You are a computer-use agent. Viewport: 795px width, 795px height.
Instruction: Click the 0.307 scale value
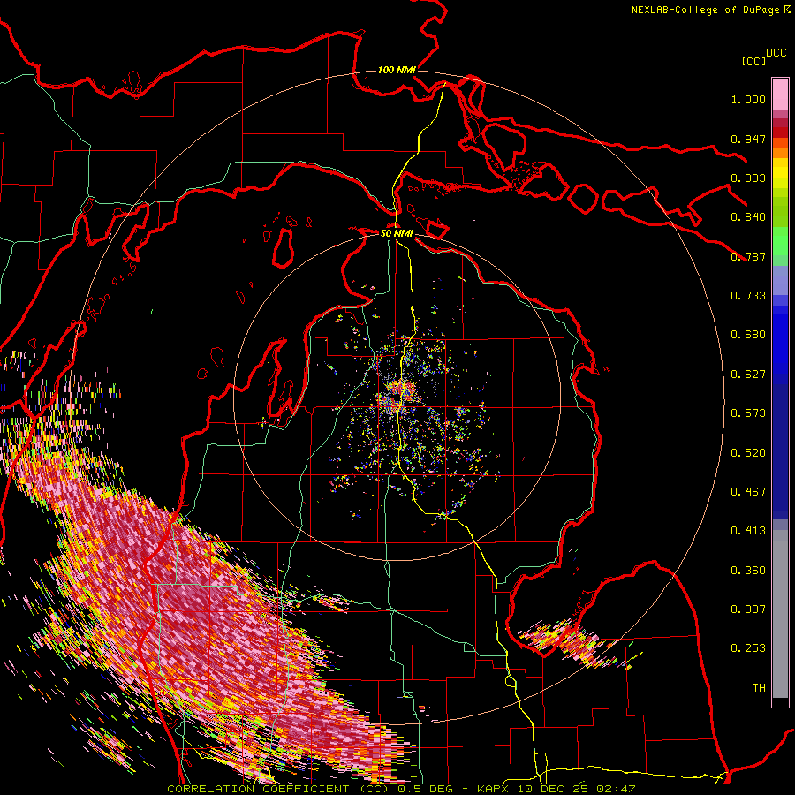[748, 609]
